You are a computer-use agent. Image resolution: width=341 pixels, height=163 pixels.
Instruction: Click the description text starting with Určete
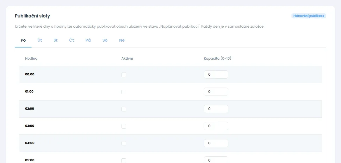coord(140,27)
